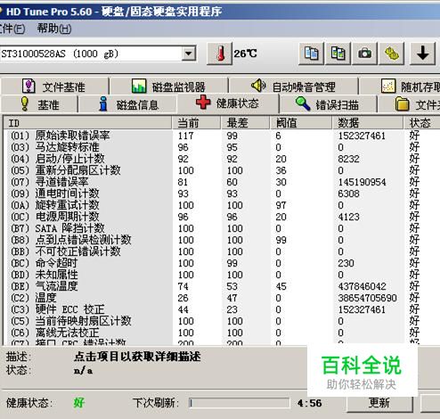Select the (C3) 硬件 ECC 校正 row
The width and height of the screenshot is (440, 419).
pos(222,309)
